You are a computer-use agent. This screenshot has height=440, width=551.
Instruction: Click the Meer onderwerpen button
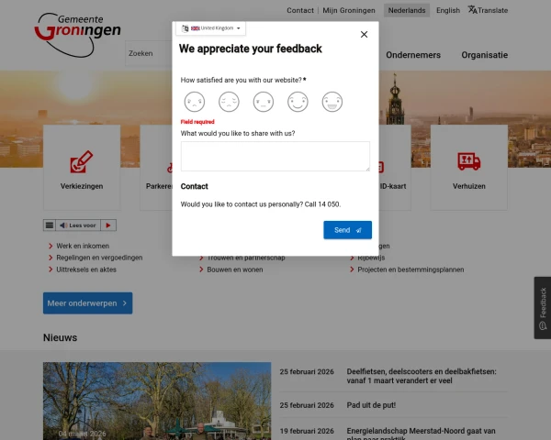click(88, 303)
